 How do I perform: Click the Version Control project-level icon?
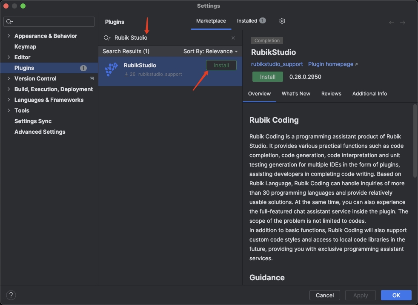pyautogui.click(x=92, y=78)
